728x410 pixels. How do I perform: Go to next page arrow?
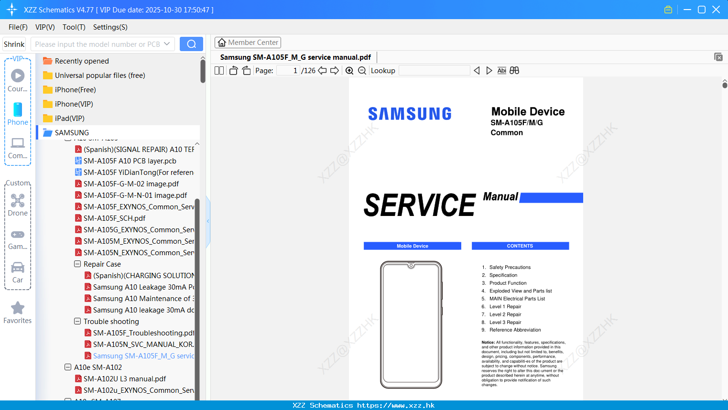pos(335,70)
